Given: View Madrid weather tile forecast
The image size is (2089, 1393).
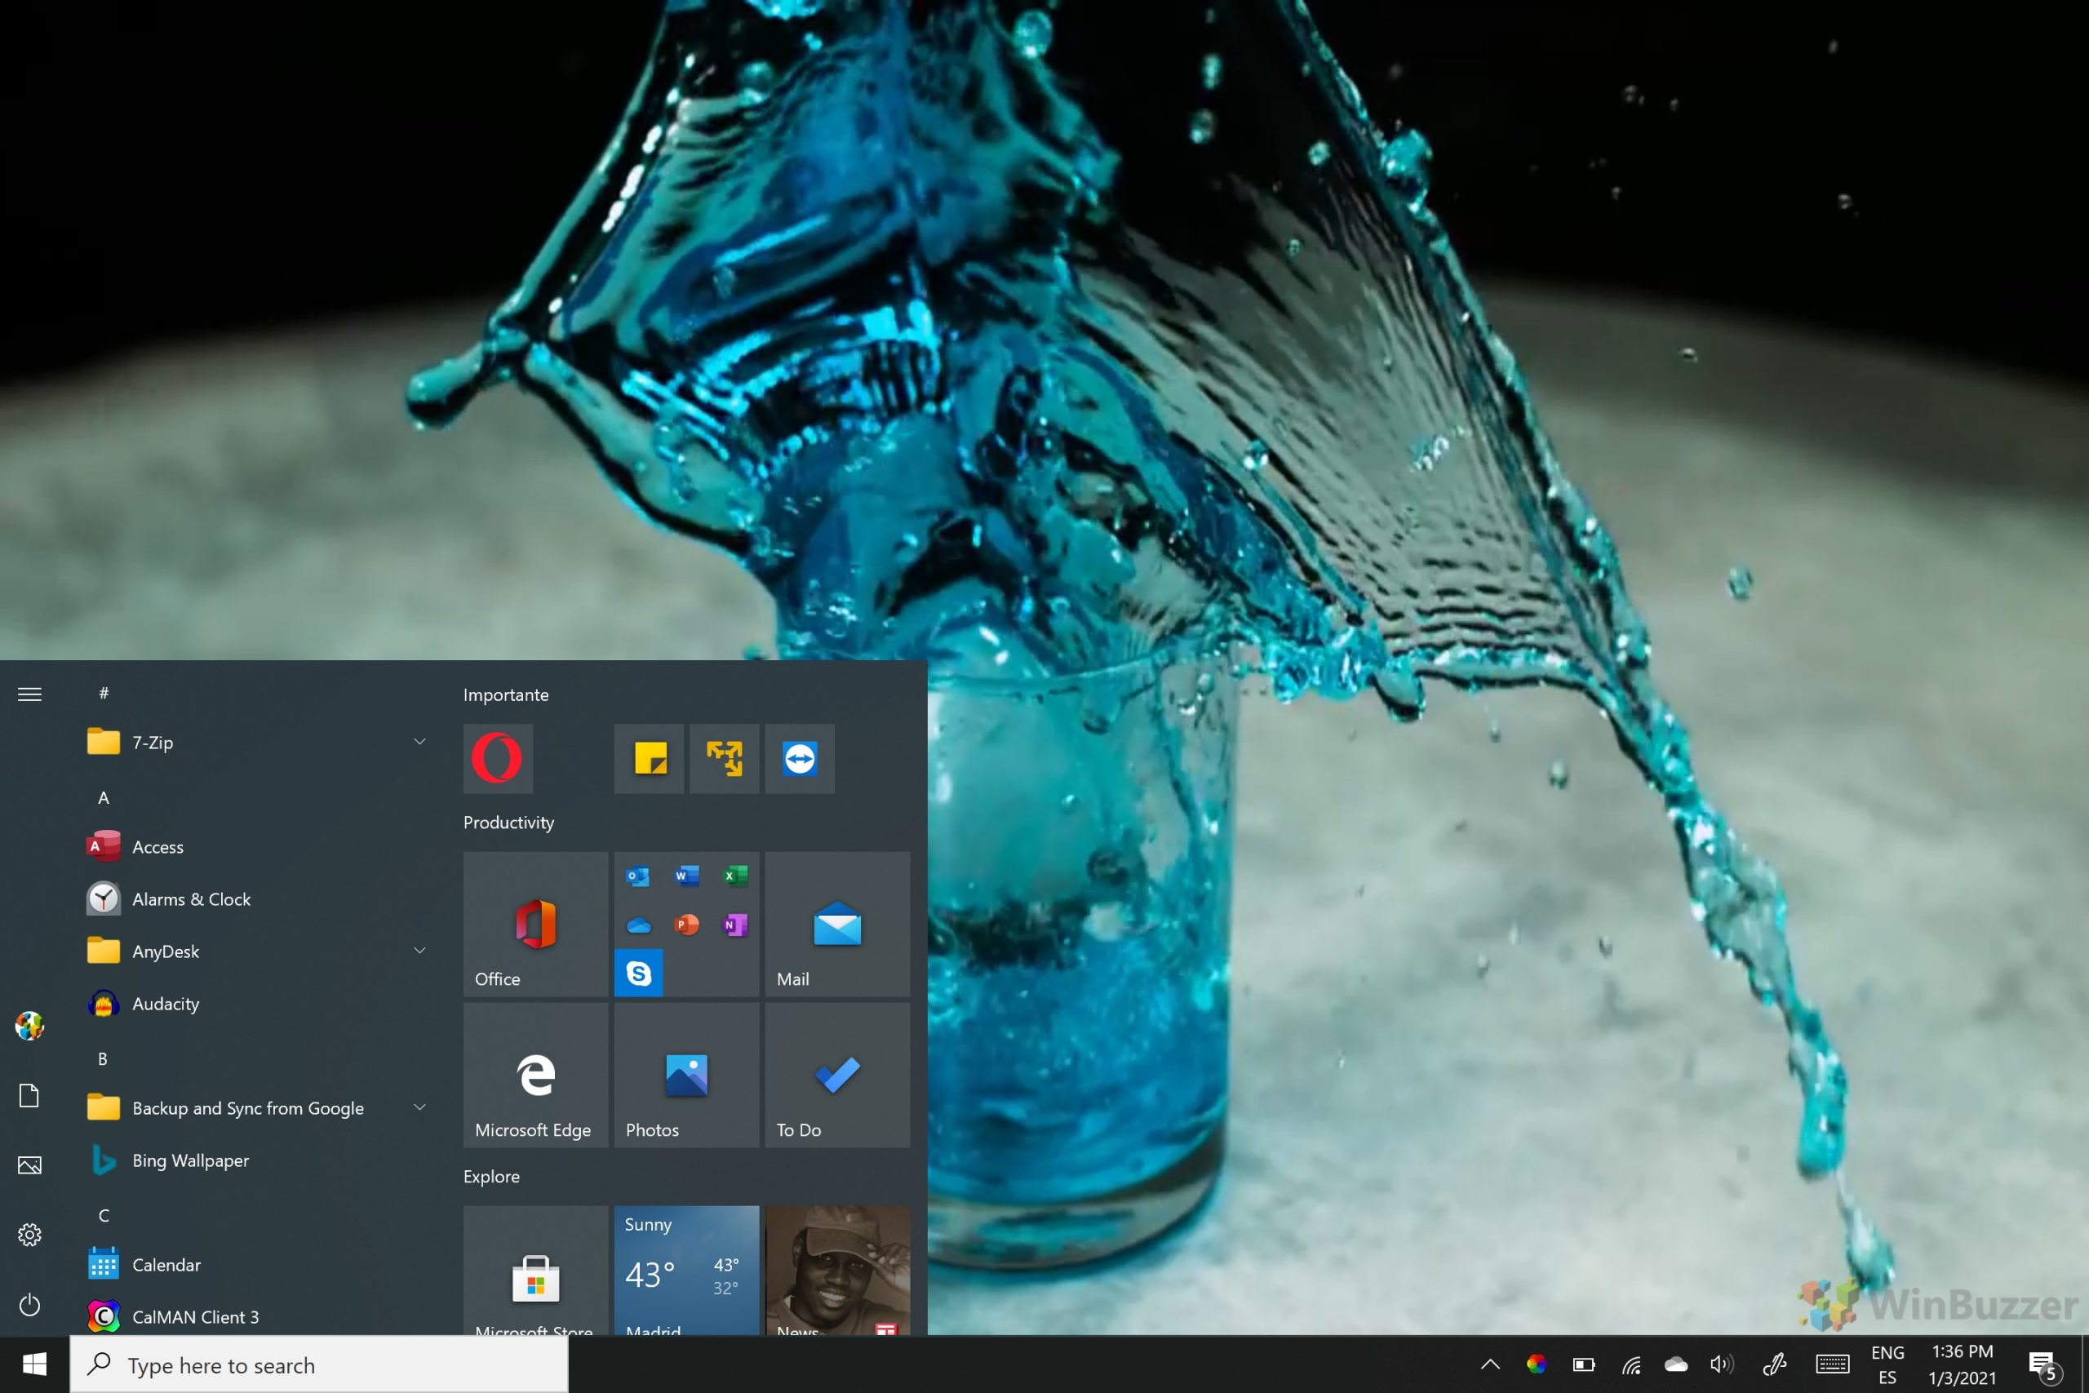Looking at the screenshot, I should click(x=685, y=1269).
